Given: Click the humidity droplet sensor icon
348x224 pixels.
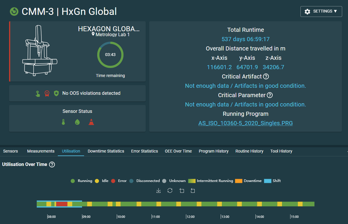Looking at the screenshot, I should tap(77, 122).
